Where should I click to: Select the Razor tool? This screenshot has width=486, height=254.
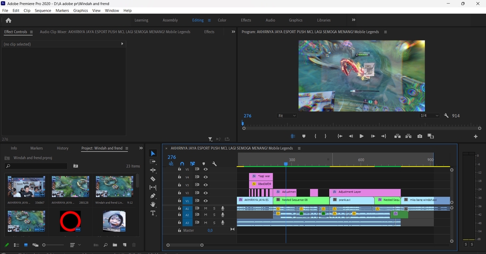coord(153,179)
